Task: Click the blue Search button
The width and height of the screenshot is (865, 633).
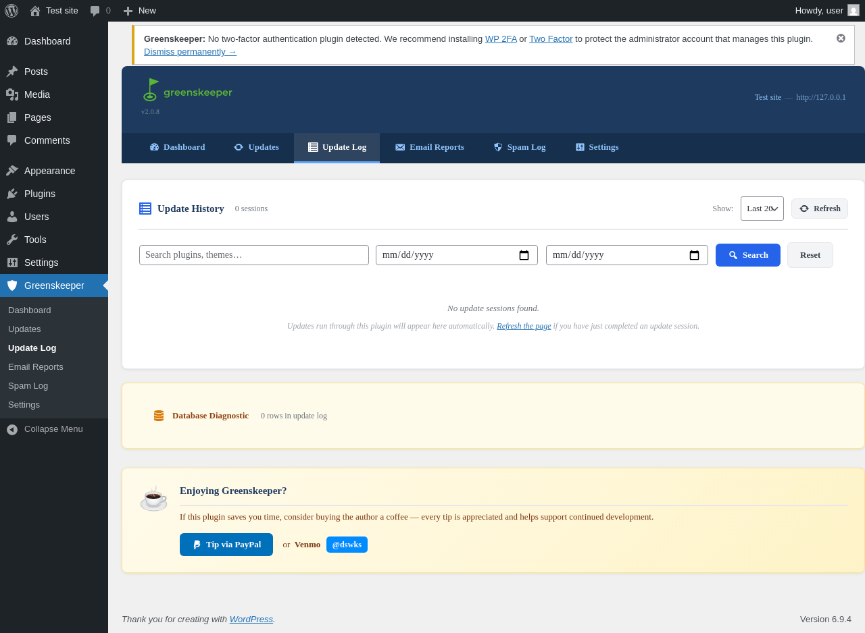Action: tap(748, 255)
